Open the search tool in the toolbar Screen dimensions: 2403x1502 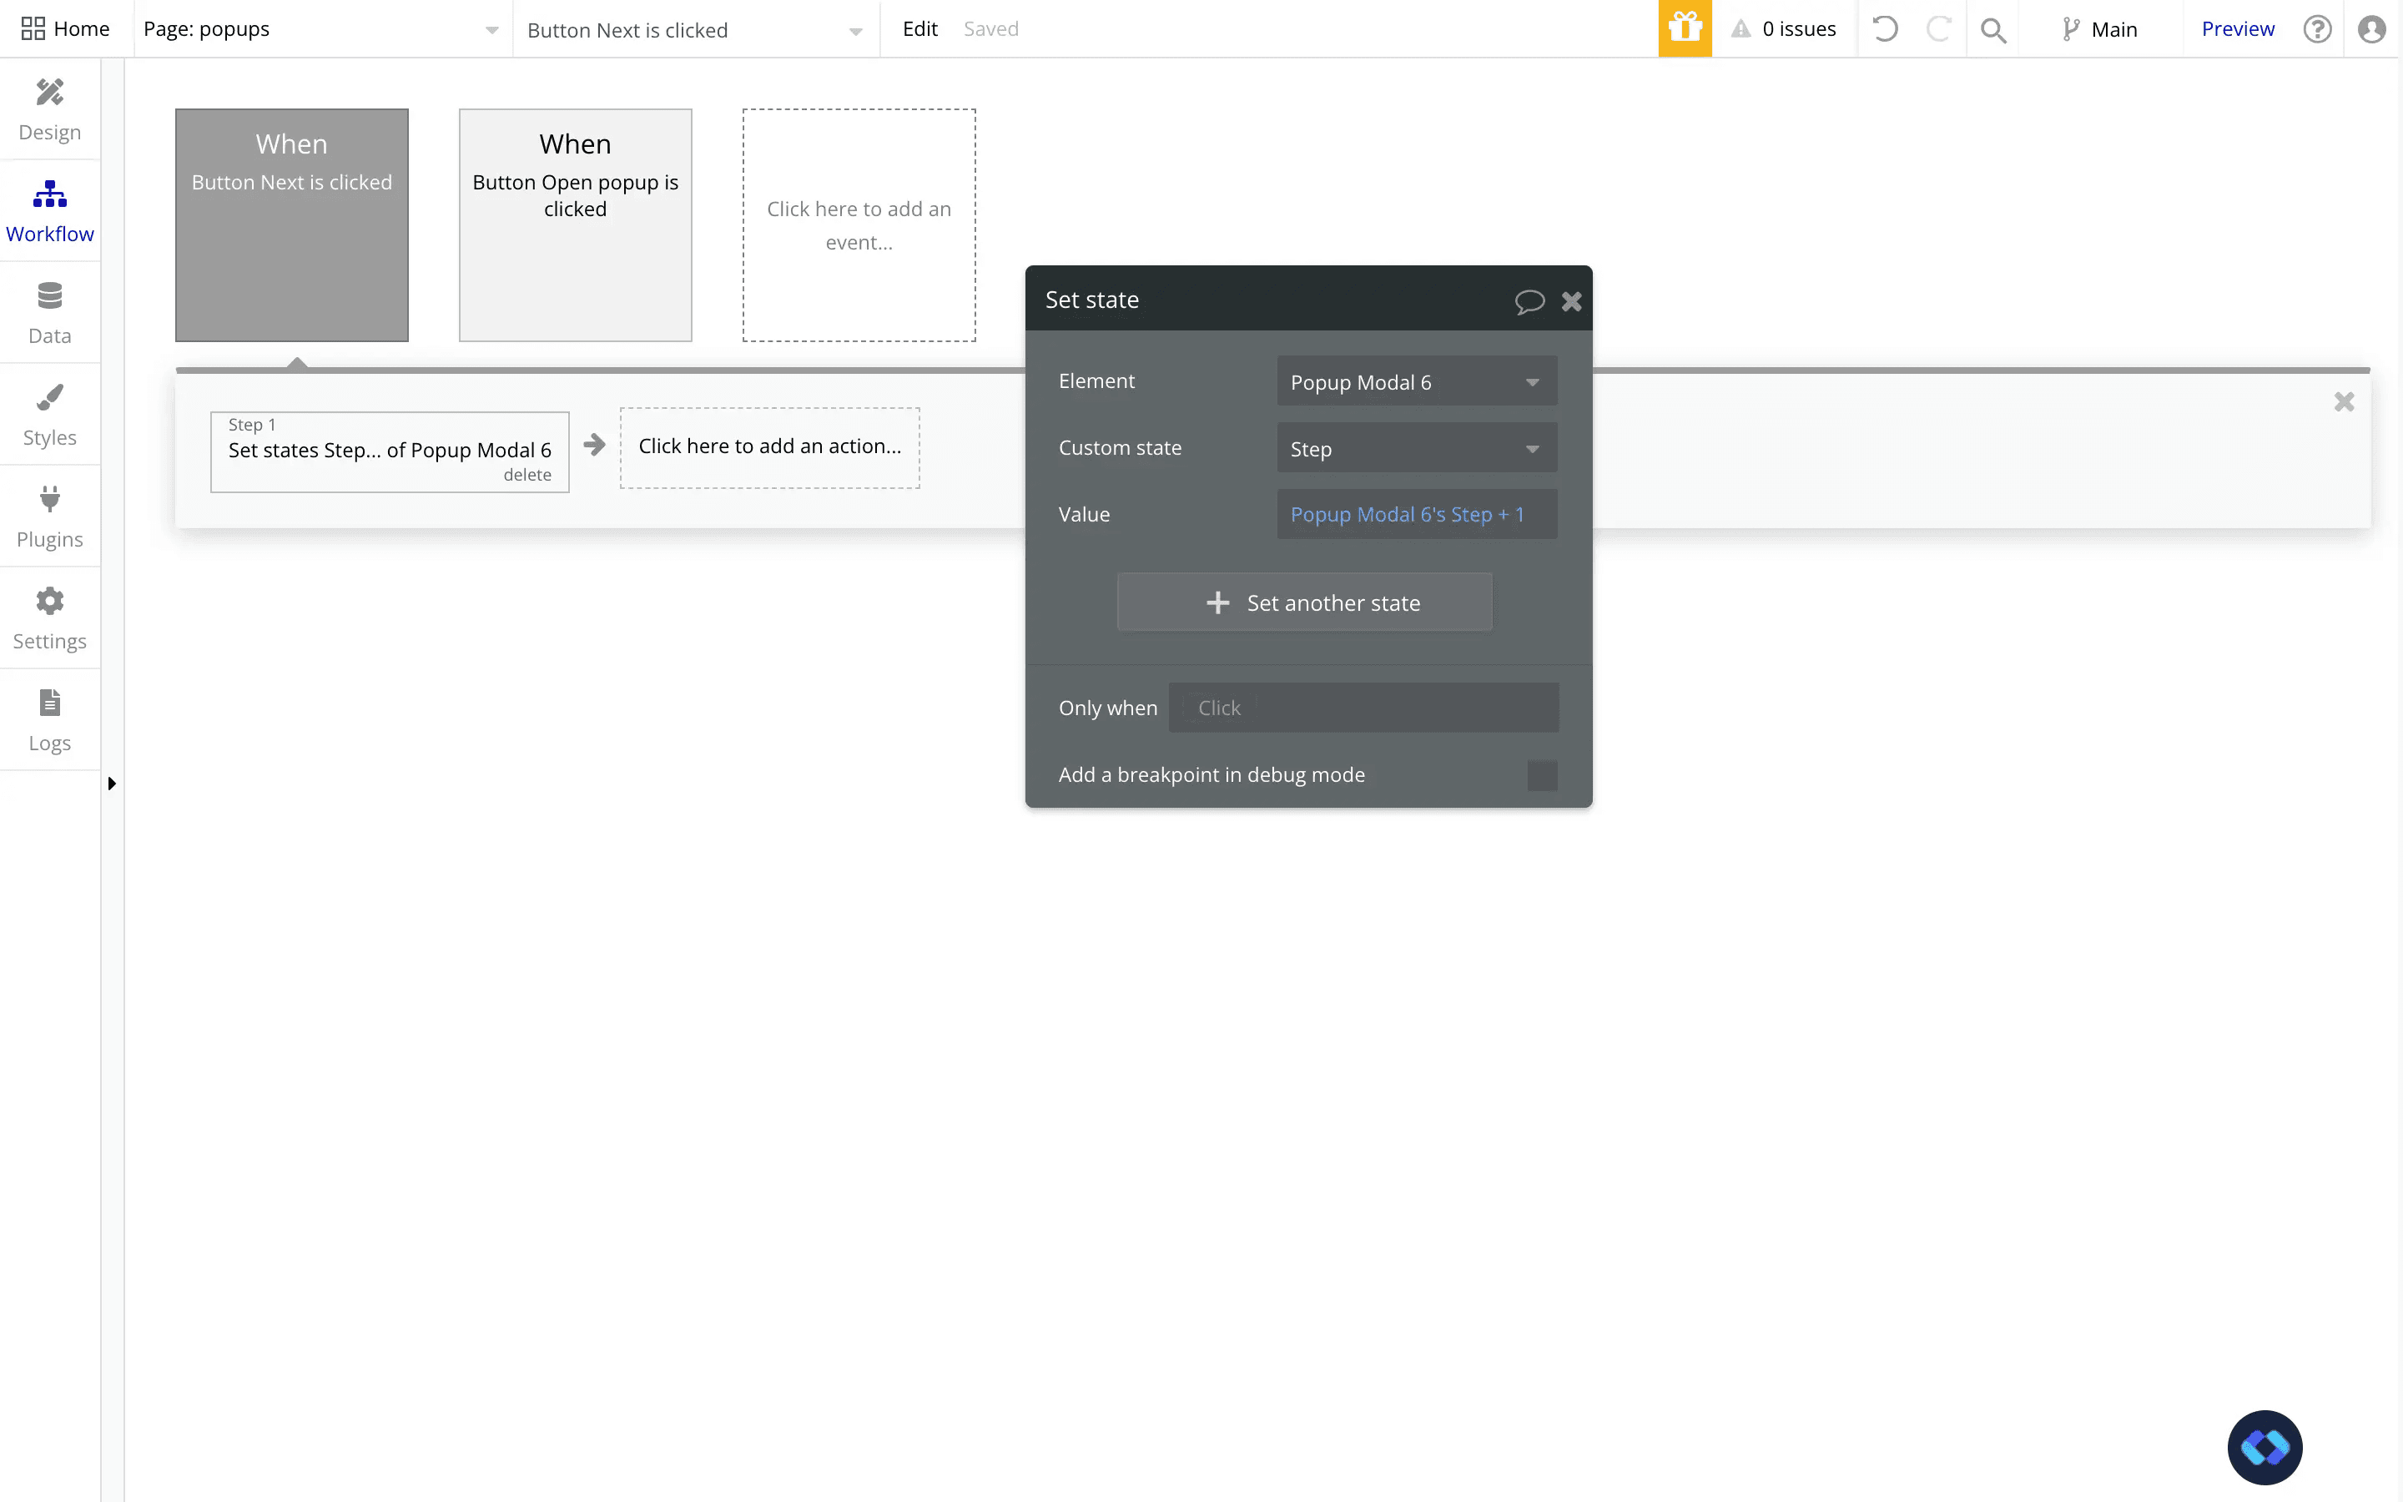[1994, 29]
